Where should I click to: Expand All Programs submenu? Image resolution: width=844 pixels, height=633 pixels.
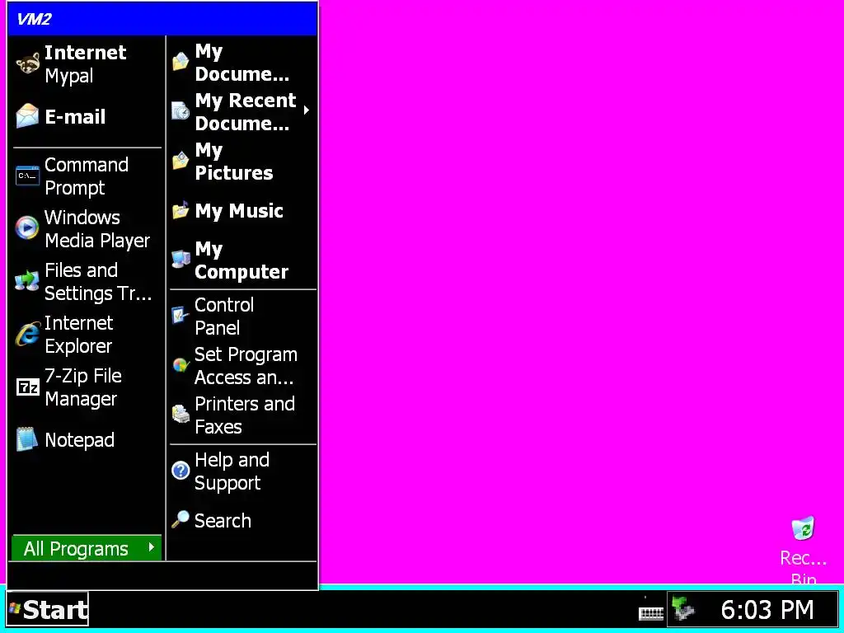pos(86,548)
